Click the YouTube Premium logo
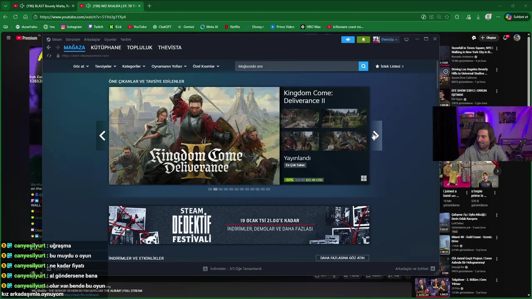Viewport: 532px width, 299px height. click(27, 38)
